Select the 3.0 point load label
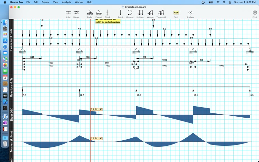The height and width of the screenshot is (162, 259). (153, 20)
